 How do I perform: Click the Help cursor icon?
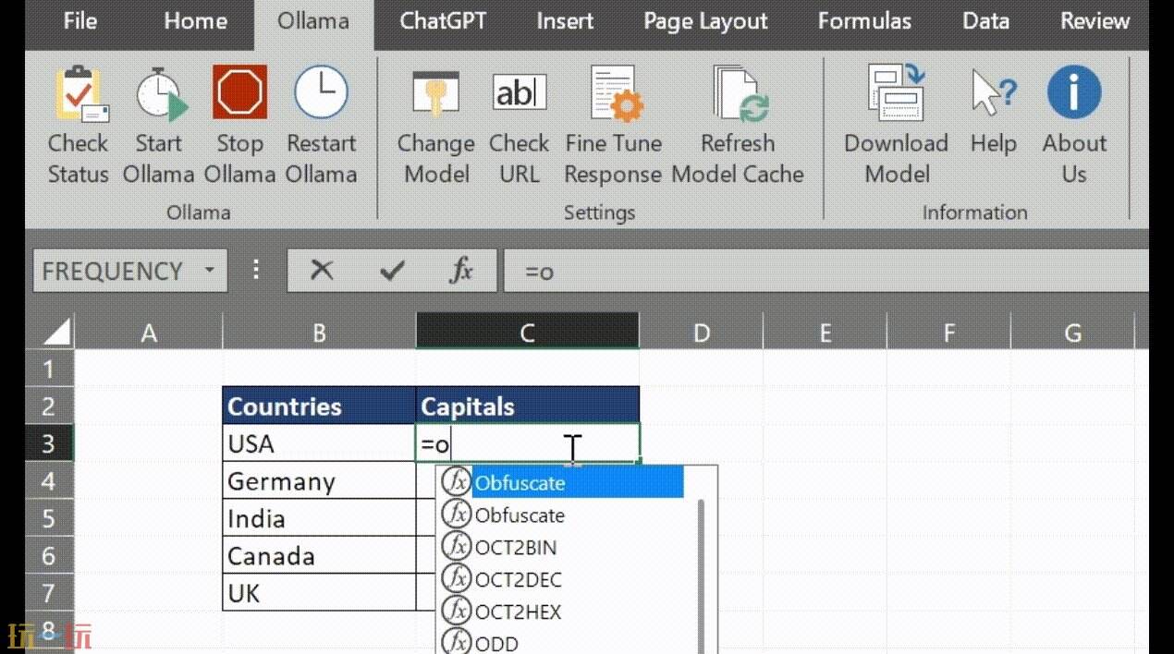click(993, 92)
